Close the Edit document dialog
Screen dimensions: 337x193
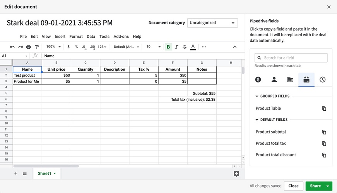coord(329,7)
